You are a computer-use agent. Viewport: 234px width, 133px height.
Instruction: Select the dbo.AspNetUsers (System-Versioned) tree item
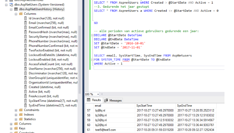(39, 5)
